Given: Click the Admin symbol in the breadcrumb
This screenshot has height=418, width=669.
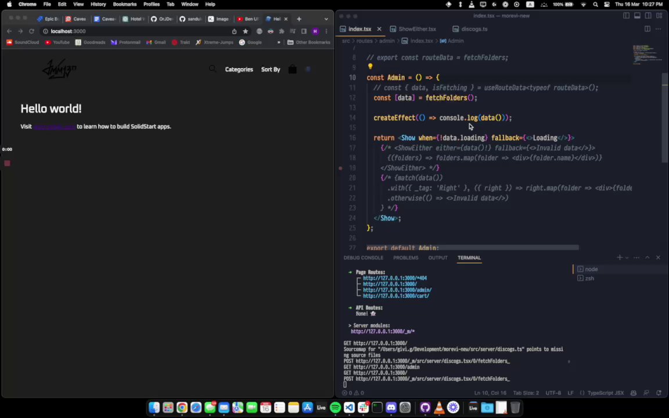Looking at the screenshot, I should click(452, 41).
